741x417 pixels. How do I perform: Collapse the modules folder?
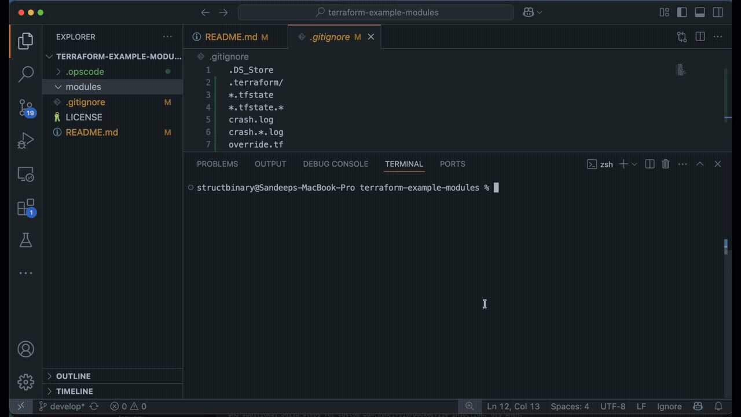(x=113, y=87)
